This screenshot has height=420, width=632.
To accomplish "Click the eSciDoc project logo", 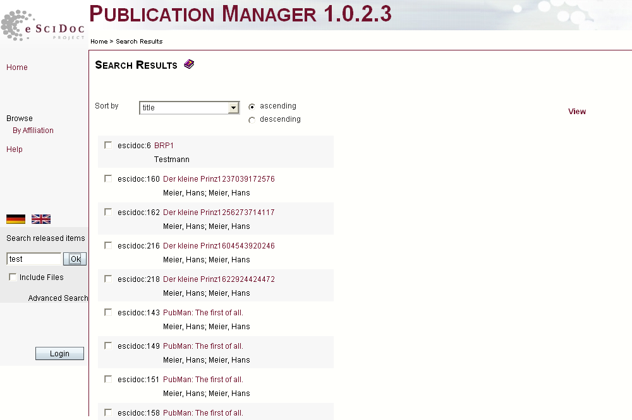I will 43,26.
